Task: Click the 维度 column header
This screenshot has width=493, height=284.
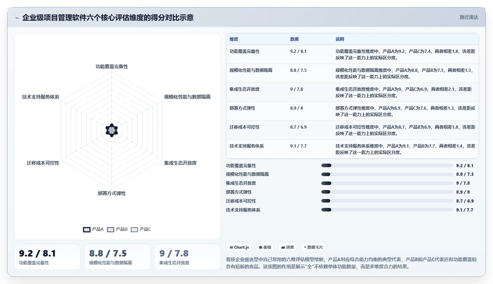Action: pyautogui.click(x=234, y=39)
